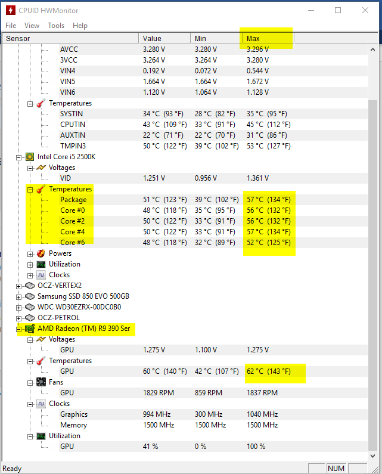382x474 pixels.
Task: Click the Value column header
Action: click(x=164, y=38)
